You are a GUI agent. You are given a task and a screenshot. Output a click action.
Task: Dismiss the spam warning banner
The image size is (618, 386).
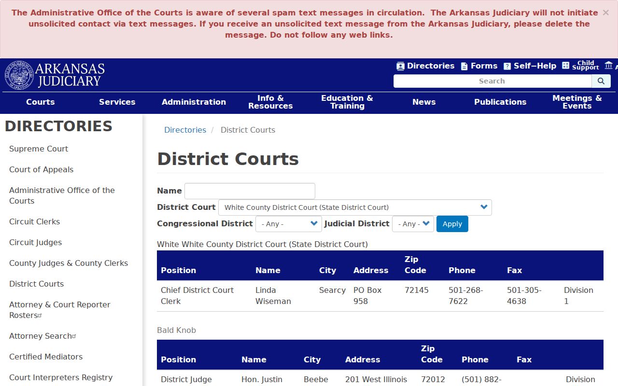[605, 13]
